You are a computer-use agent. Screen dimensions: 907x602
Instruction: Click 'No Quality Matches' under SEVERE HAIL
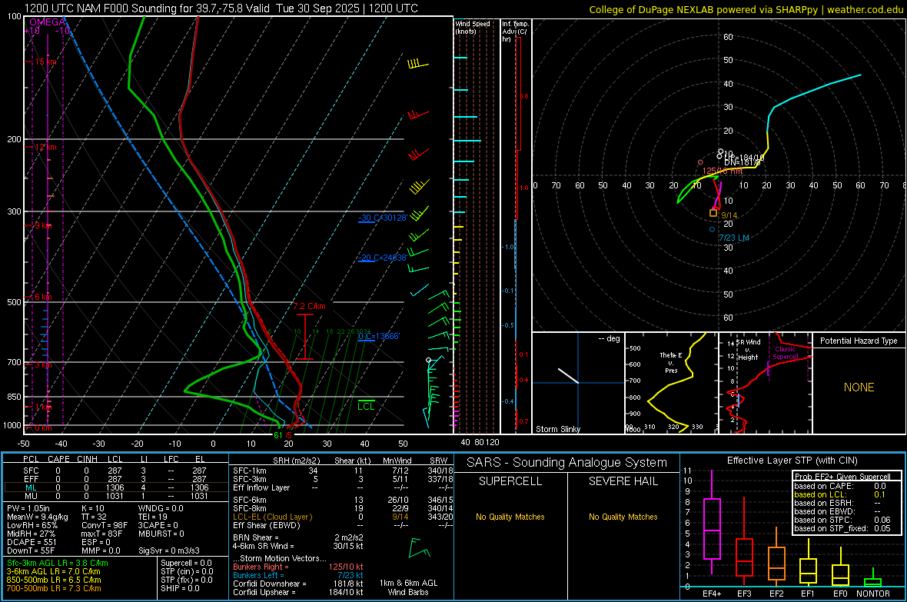tap(623, 517)
